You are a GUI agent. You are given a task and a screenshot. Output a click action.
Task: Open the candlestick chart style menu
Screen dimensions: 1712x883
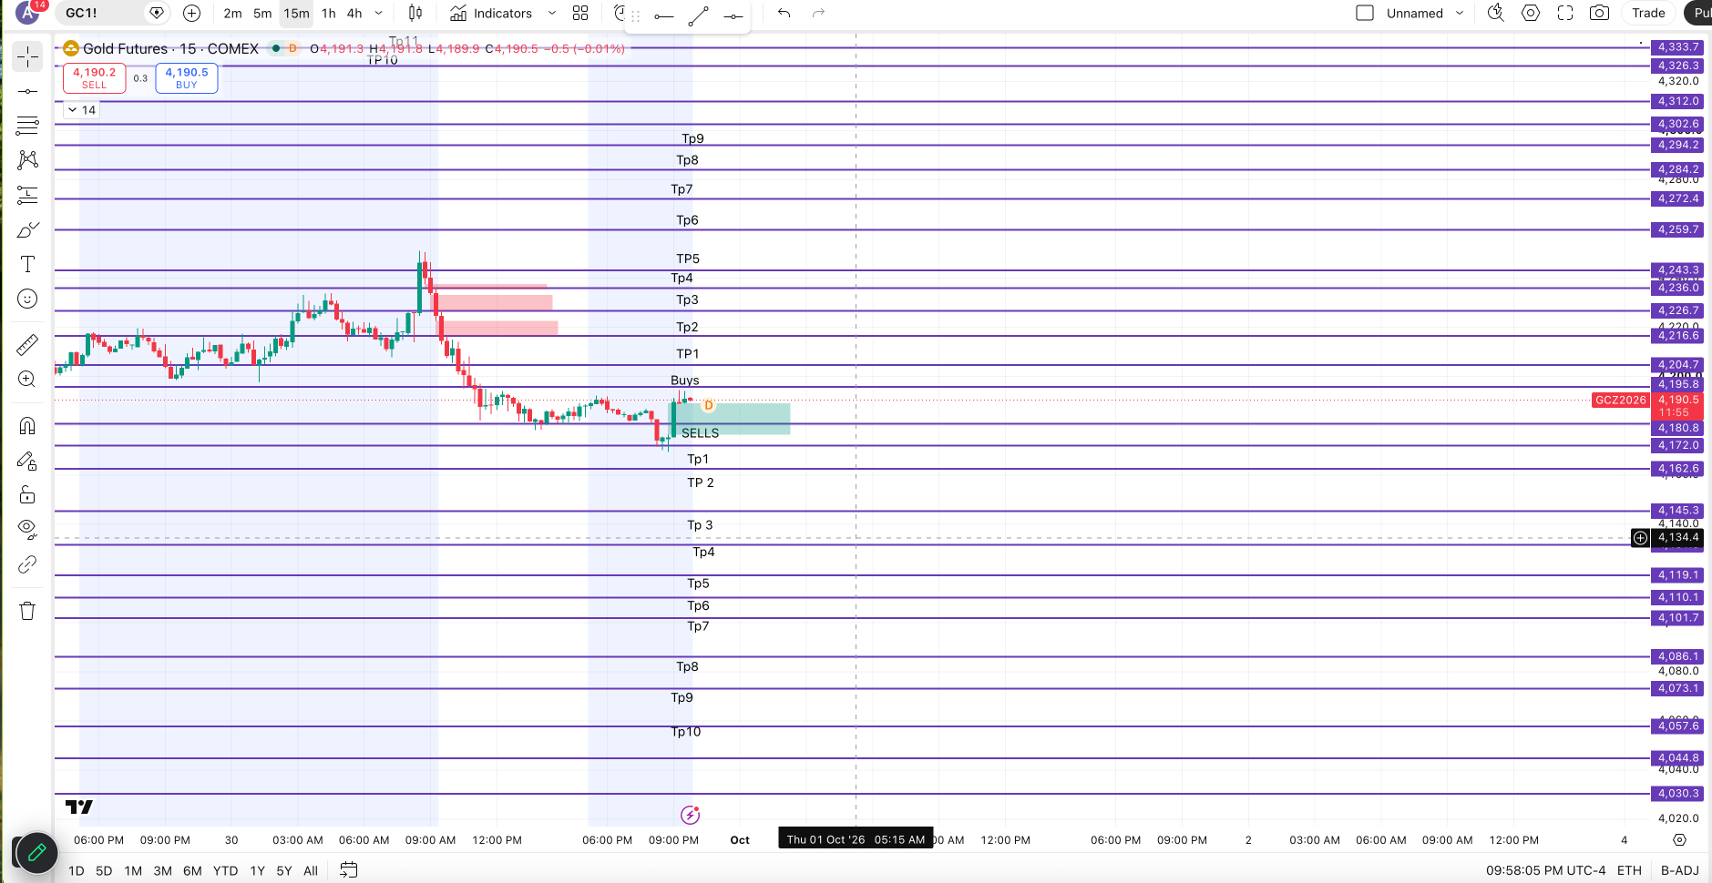click(x=415, y=13)
